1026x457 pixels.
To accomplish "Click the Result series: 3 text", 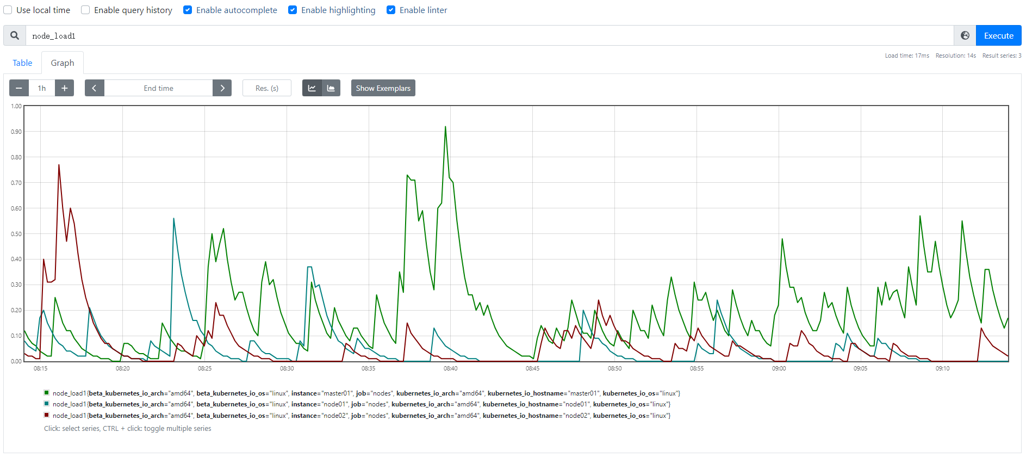I will click(x=1002, y=55).
